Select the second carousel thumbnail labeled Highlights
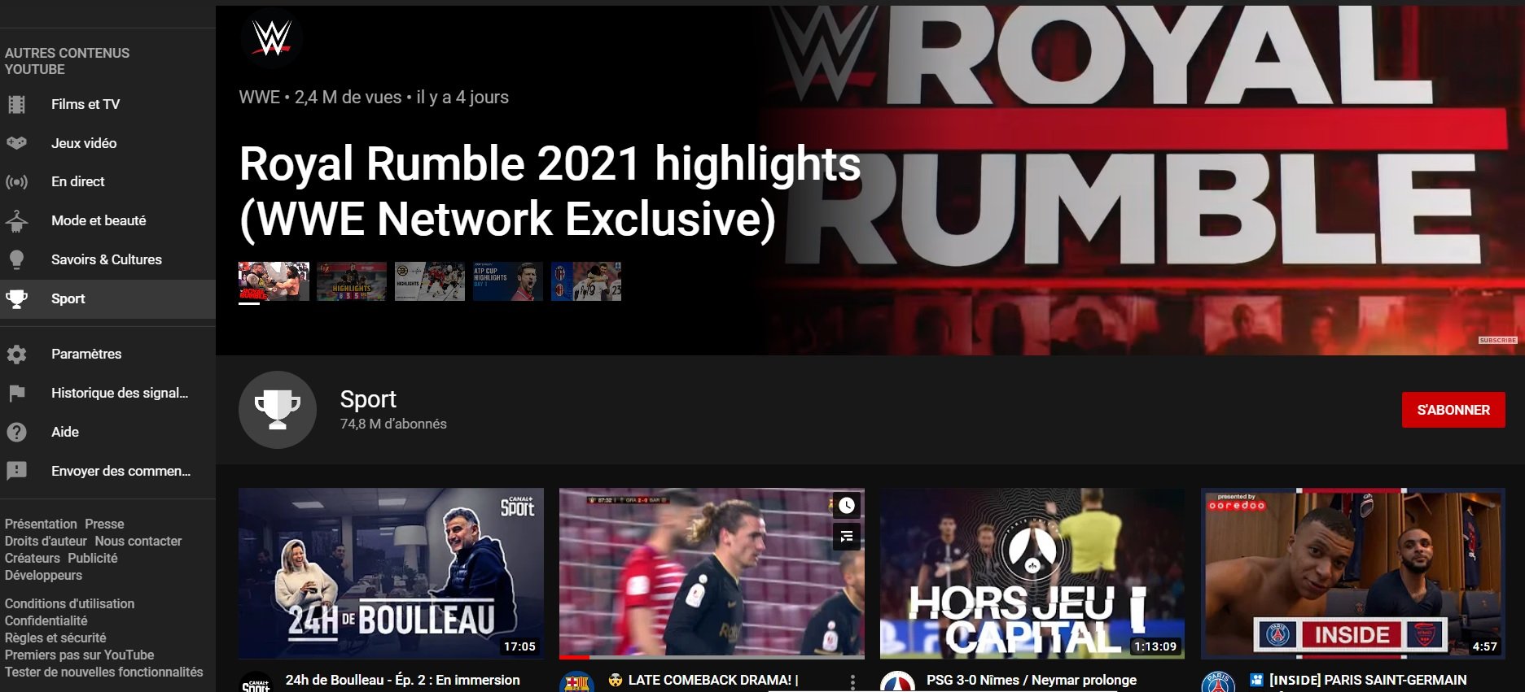 click(352, 281)
